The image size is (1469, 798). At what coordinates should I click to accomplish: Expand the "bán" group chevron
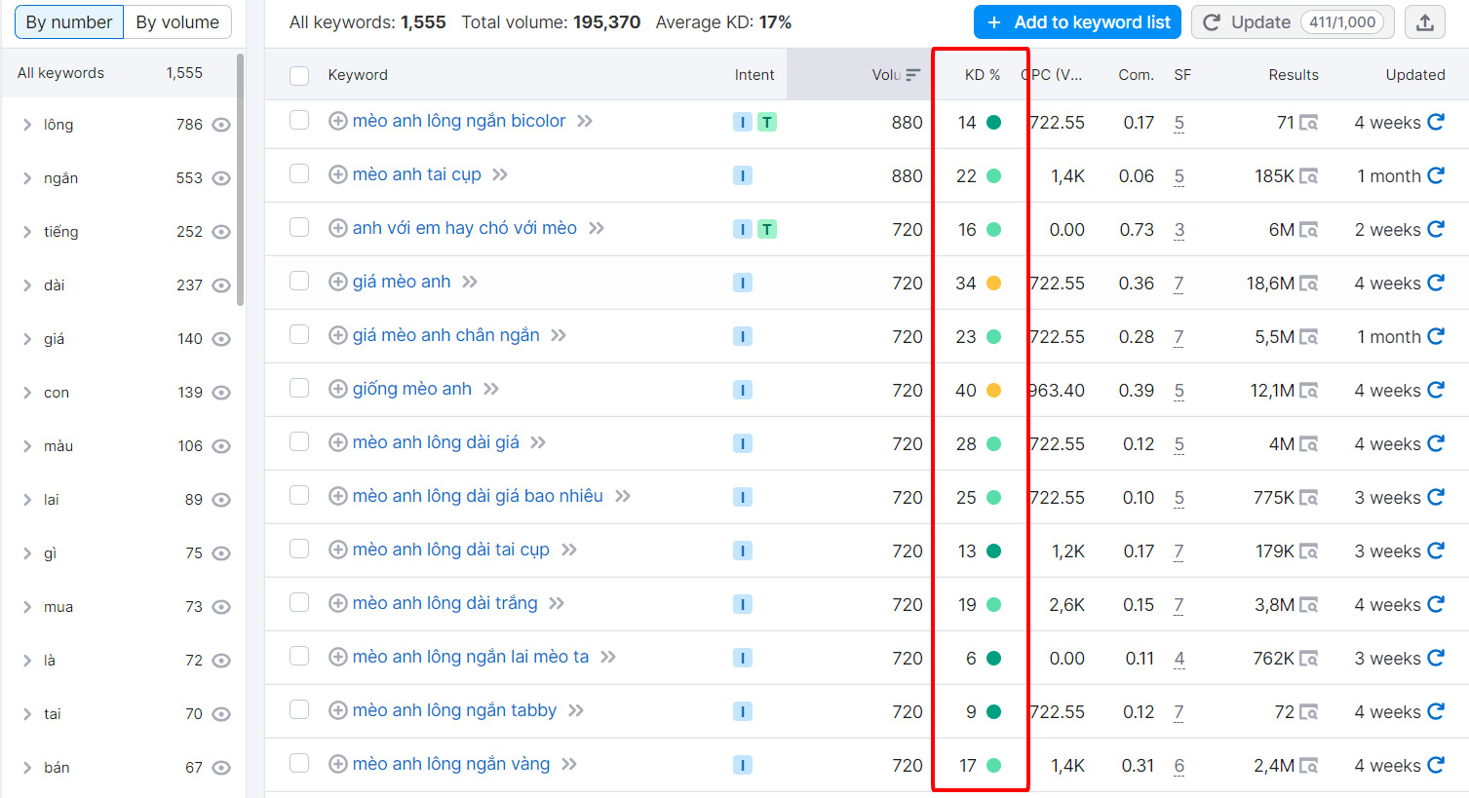point(26,767)
